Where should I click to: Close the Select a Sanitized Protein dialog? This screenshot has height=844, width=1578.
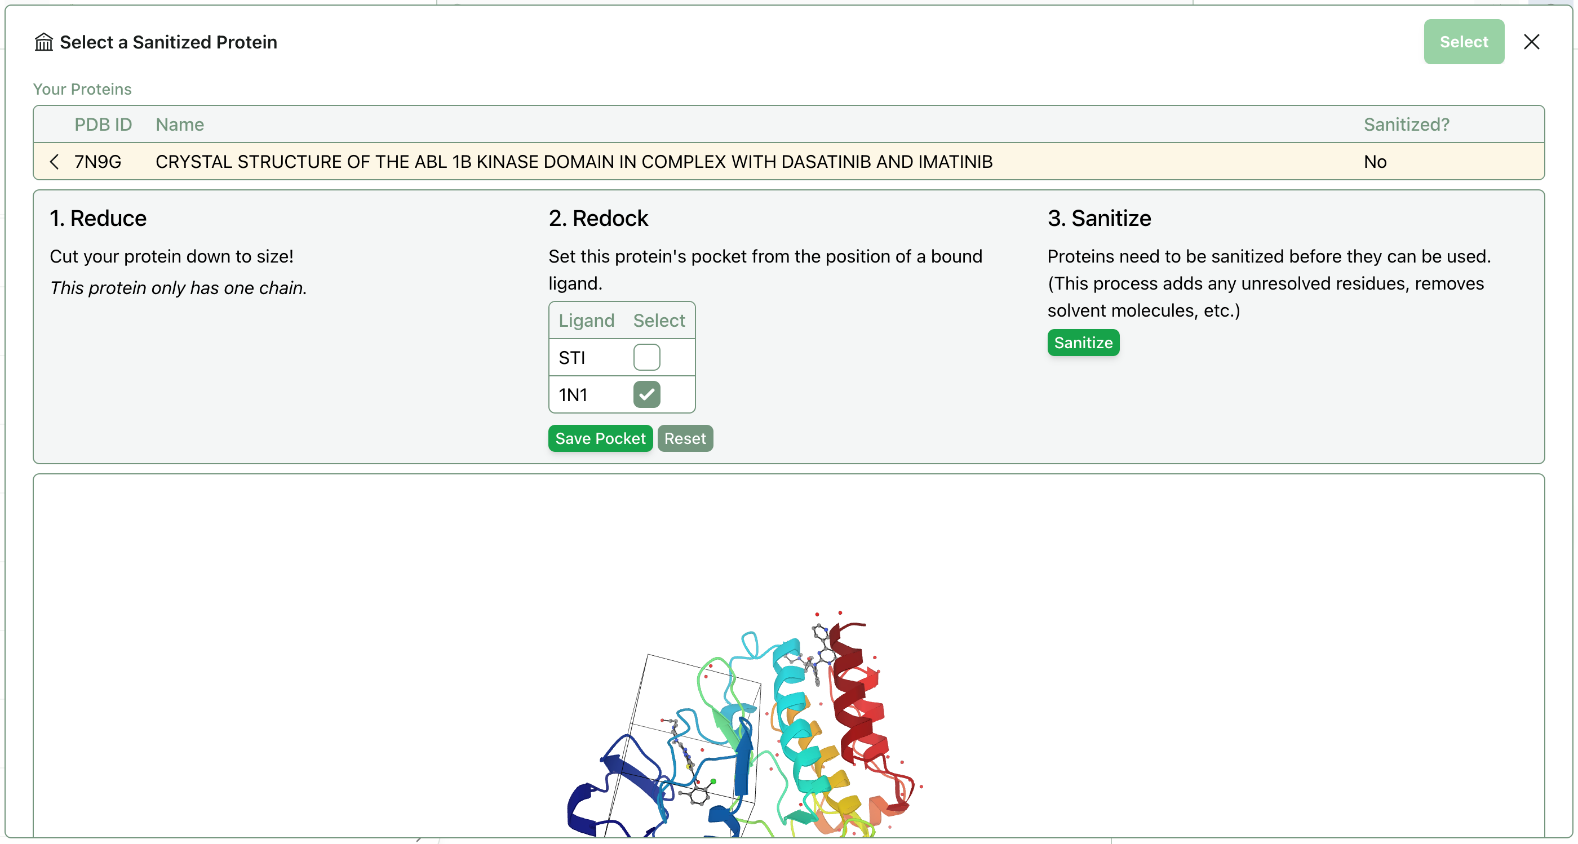[1532, 42]
